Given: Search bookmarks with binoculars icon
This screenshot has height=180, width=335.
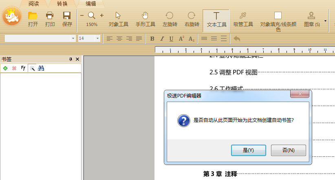Looking at the screenshot, I should (x=41, y=68).
